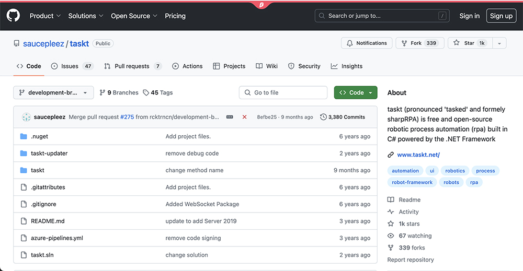Click the branch icon beside 9 Branches

click(103, 92)
